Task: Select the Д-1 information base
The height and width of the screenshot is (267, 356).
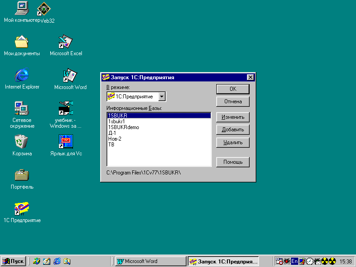Action: [x=159, y=133]
